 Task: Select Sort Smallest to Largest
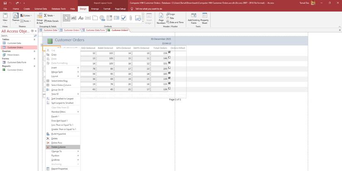click(62, 99)
